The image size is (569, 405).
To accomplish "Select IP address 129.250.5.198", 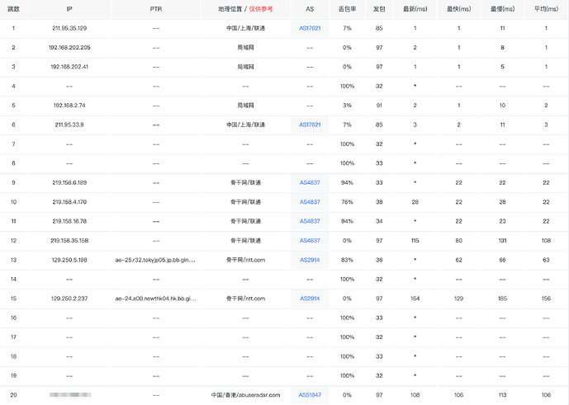I will 69,260.
